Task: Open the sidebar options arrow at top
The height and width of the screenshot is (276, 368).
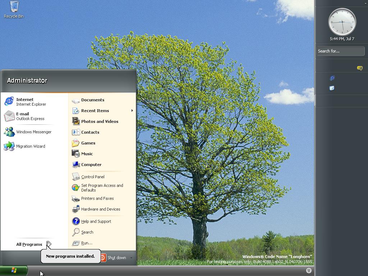Action: (365, 3)
